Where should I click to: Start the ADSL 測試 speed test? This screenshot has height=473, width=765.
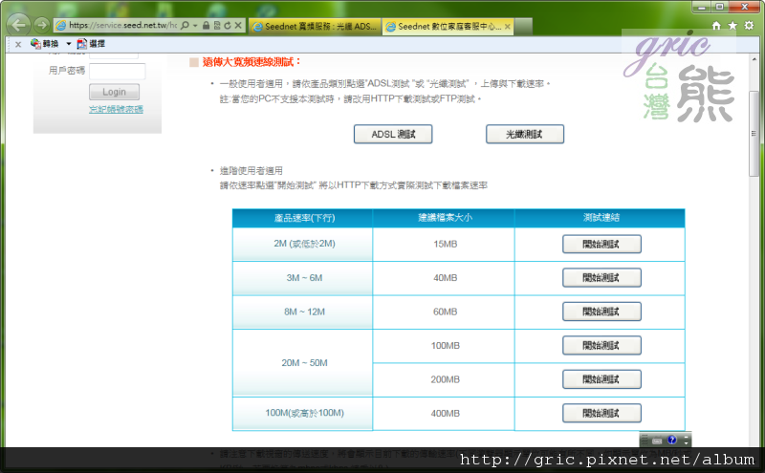pos(393,134)
